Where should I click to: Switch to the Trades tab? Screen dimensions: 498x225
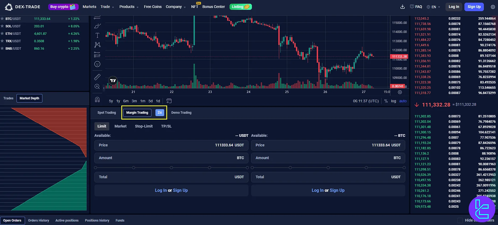[8, 98]
